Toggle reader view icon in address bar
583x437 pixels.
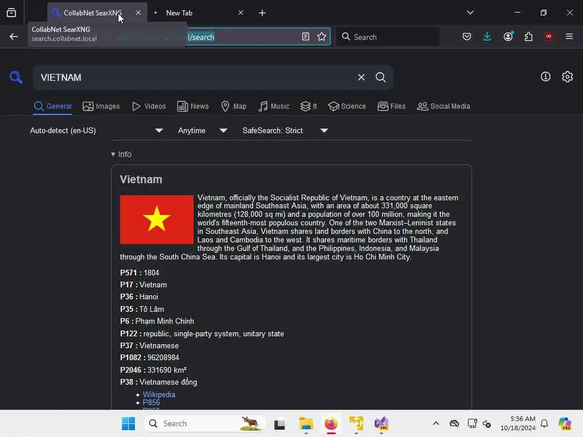[x=306, y=36]
